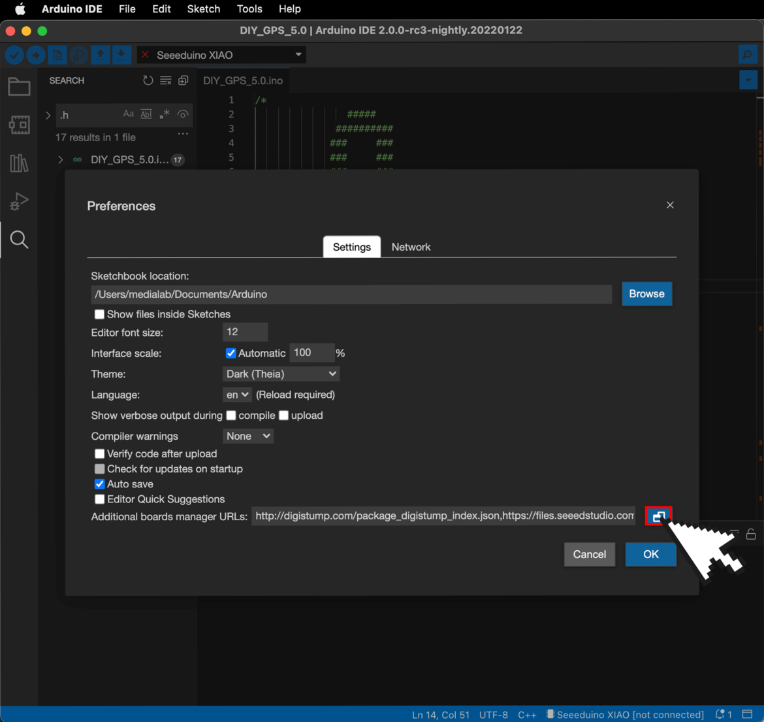Click the Editor font size field
The width and height of the screenshot is (764, 722).
coord(245,332)
